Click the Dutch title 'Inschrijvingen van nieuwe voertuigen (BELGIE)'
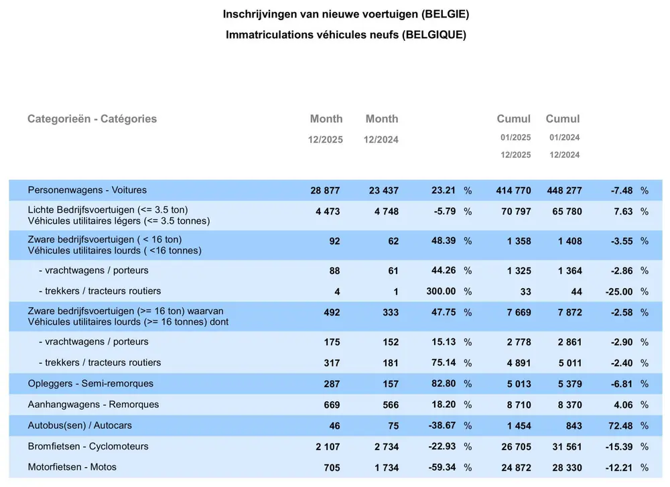This screenshot has height=487, width=670. [346, 14]
